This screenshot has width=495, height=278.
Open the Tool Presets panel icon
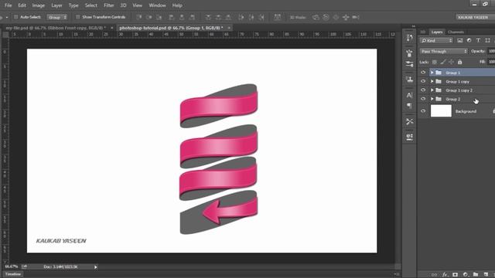[409, 121]
